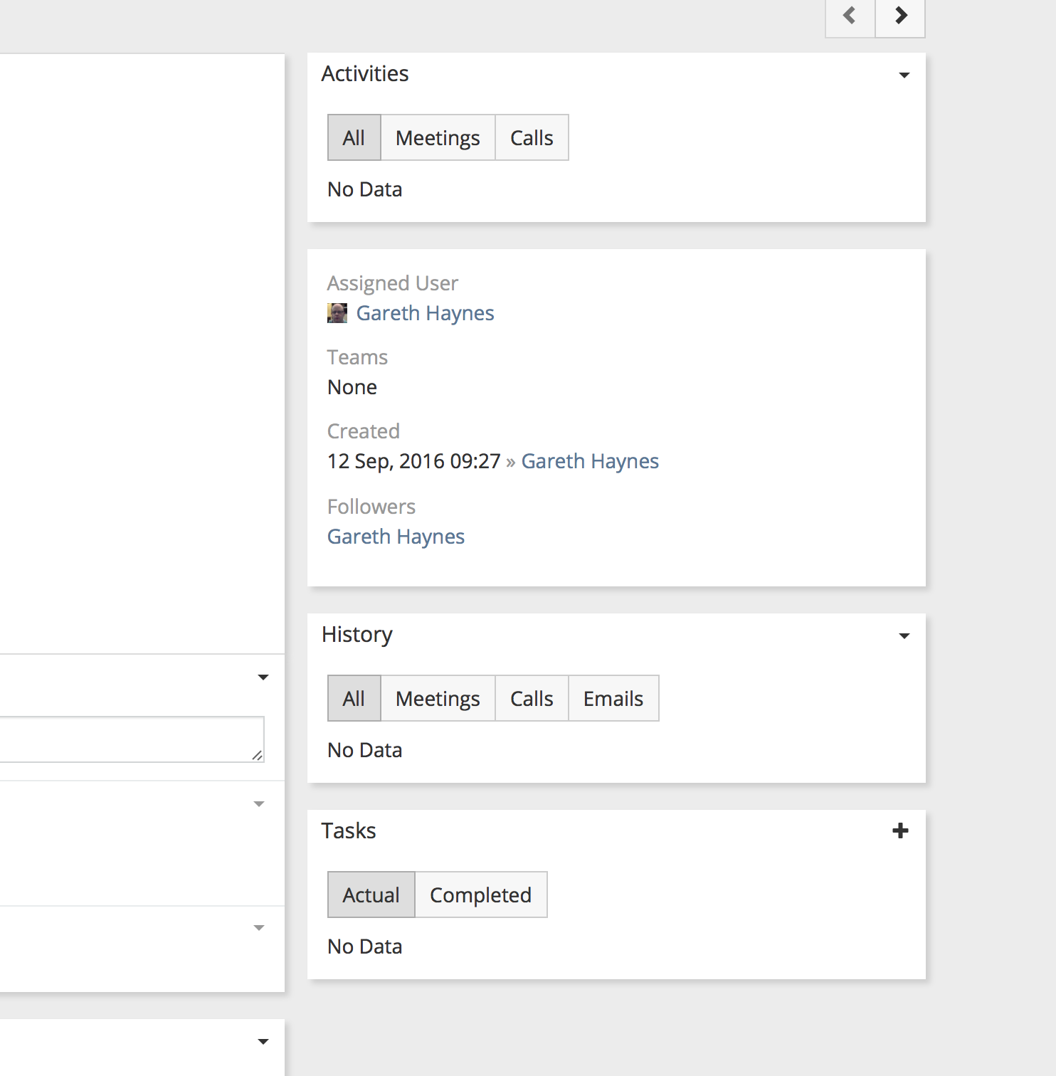Filter History by Calls

532,699
